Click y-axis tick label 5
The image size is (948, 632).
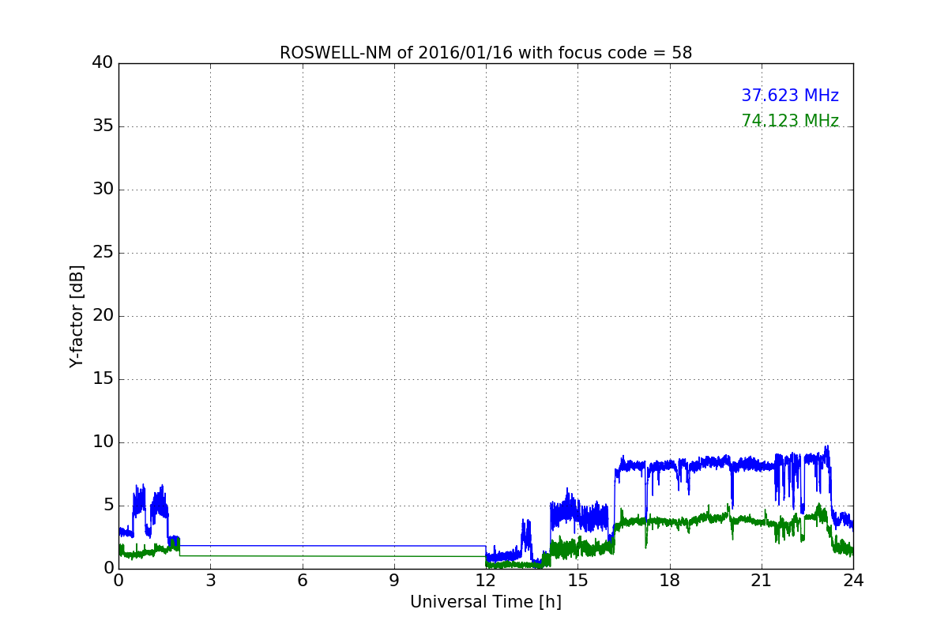point(108,506)
